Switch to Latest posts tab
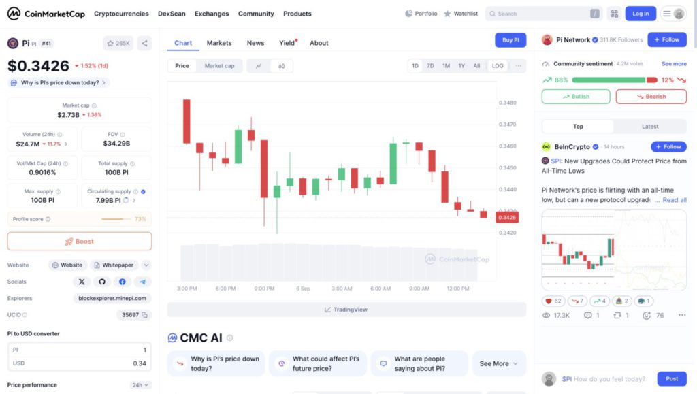 click(x=649, y=127)
